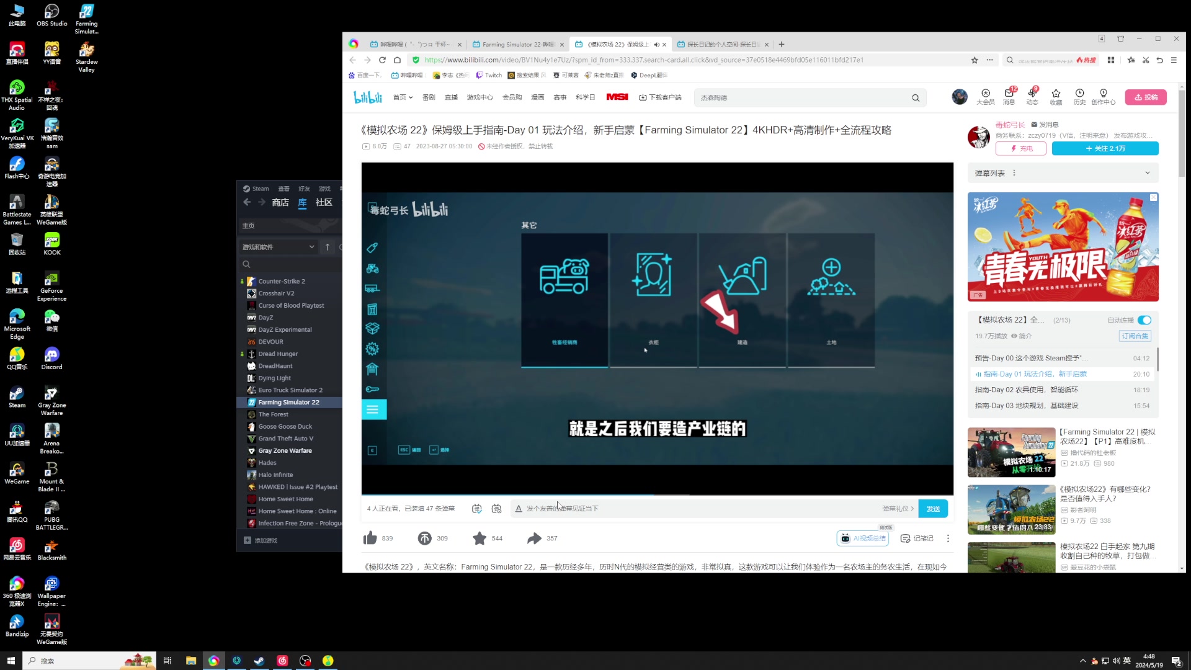
Task: Expand 游戏和软件 sidebar section
Action: click(x=310, y=246)
